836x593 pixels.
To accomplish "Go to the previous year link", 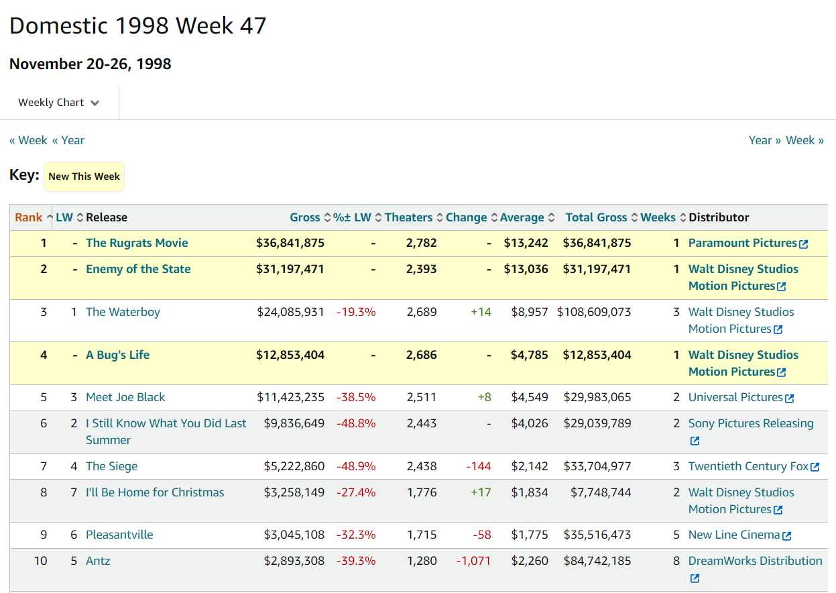I will click(68, 140).
